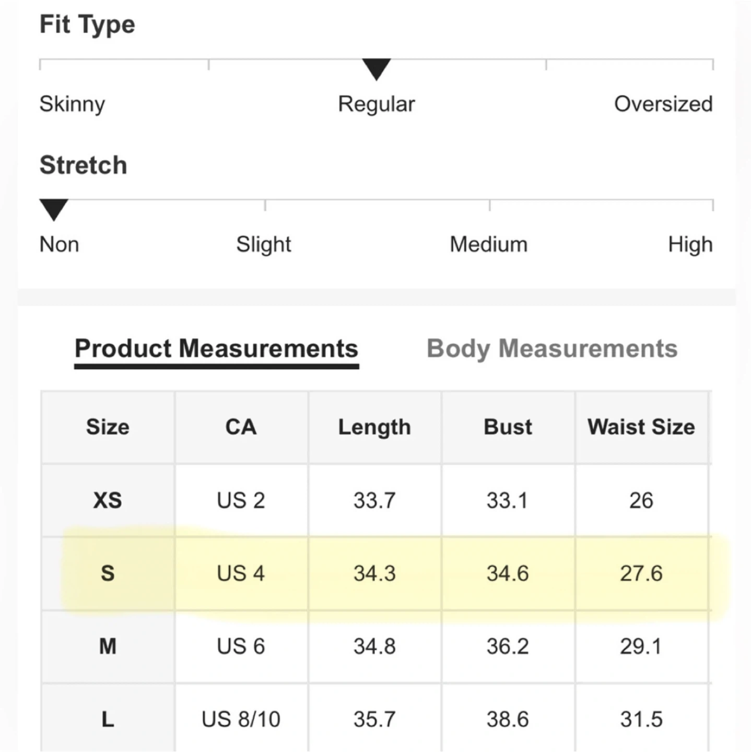Viewport: 751px width, 752px height.
Task: Select the highlighted S size cell
Action: click(x=108, y=573)
